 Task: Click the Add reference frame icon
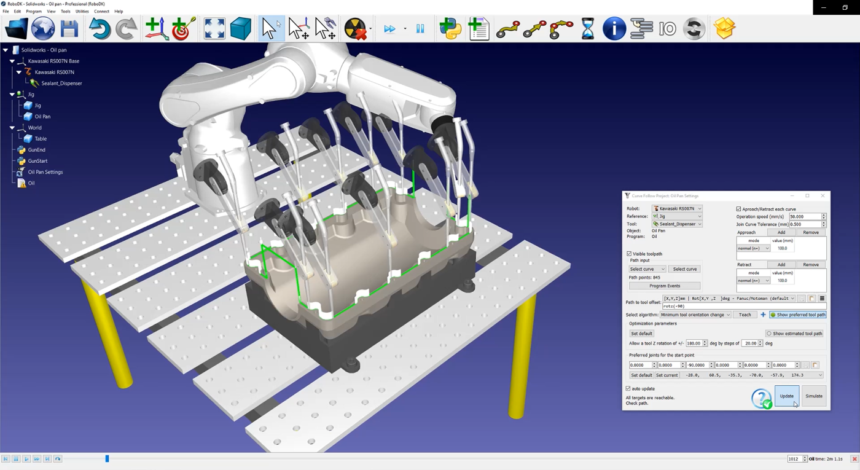point(157,29)
